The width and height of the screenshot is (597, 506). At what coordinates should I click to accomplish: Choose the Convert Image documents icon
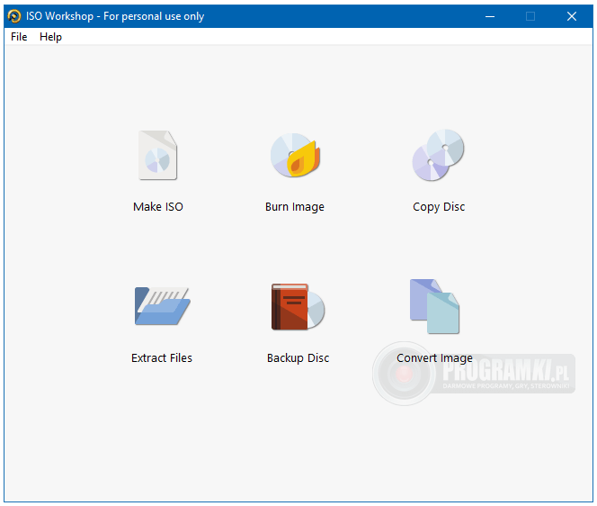click(x=434, y=306)
